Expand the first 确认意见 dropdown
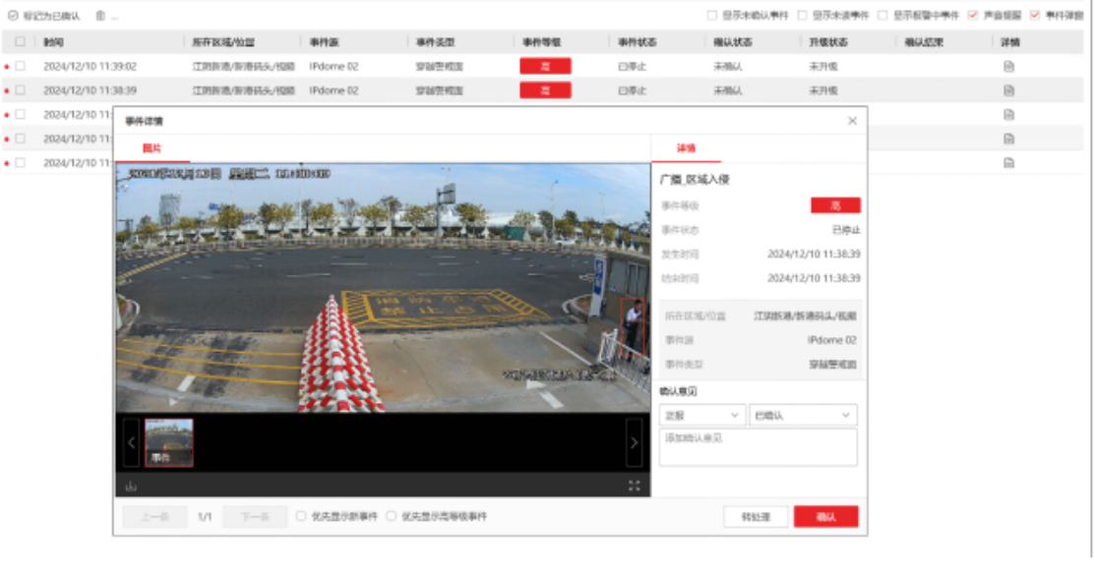Viewport: 1095px width, 571px height. tap(701, 416)
